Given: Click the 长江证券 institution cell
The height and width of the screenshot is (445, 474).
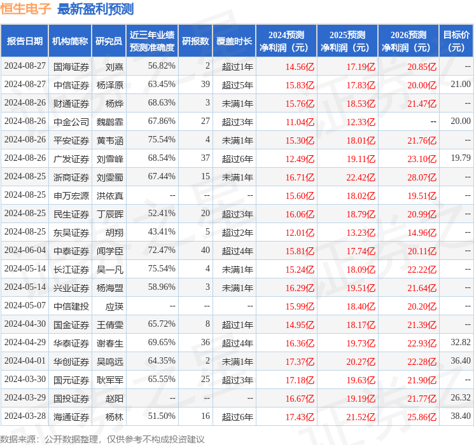Looking at the screenshot, I should coord(71,270).
